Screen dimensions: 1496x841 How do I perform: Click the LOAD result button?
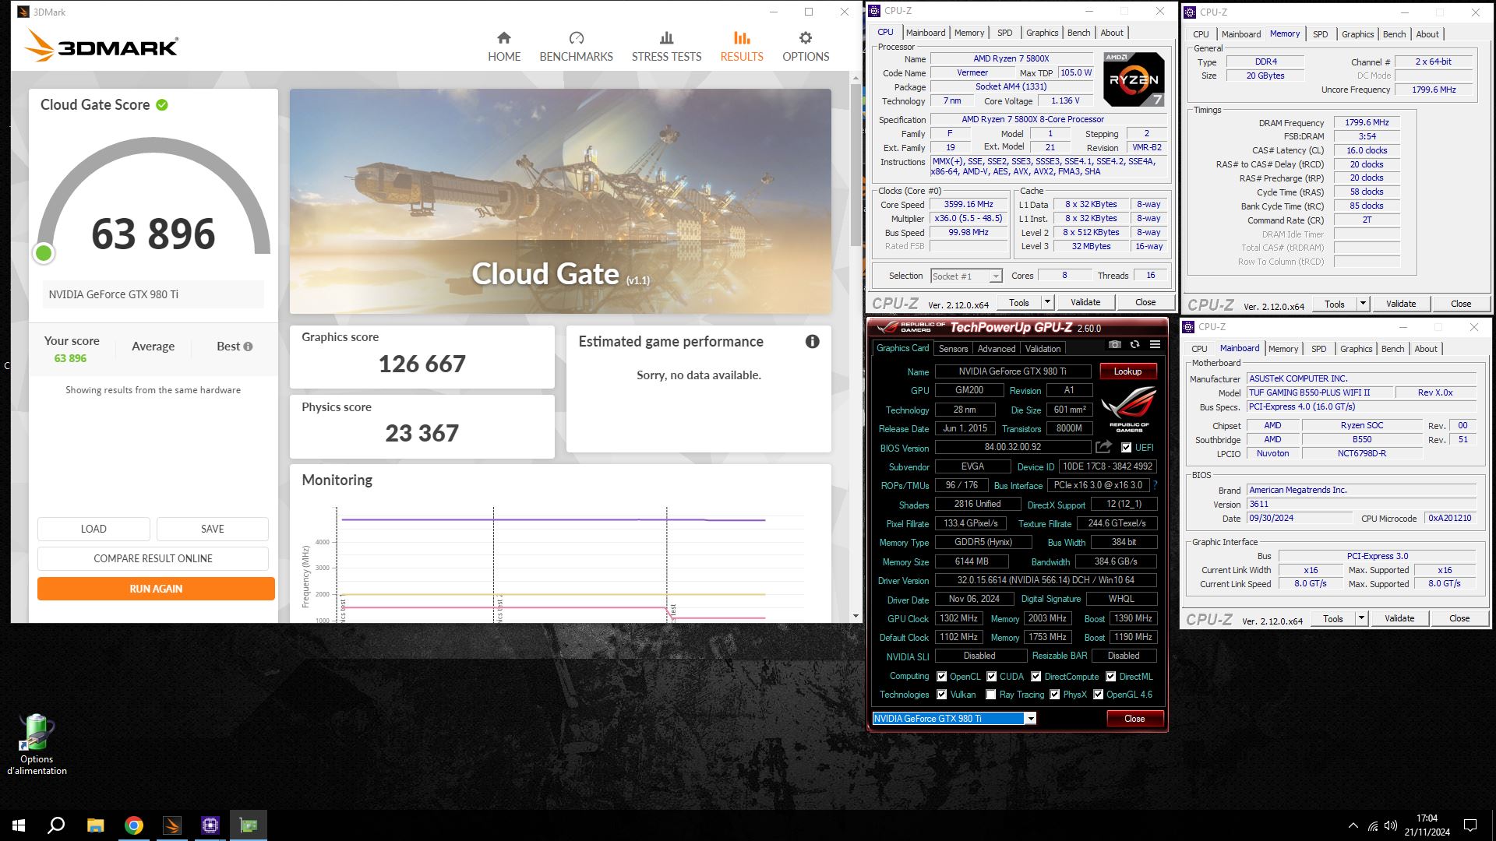tap(93, 529)
